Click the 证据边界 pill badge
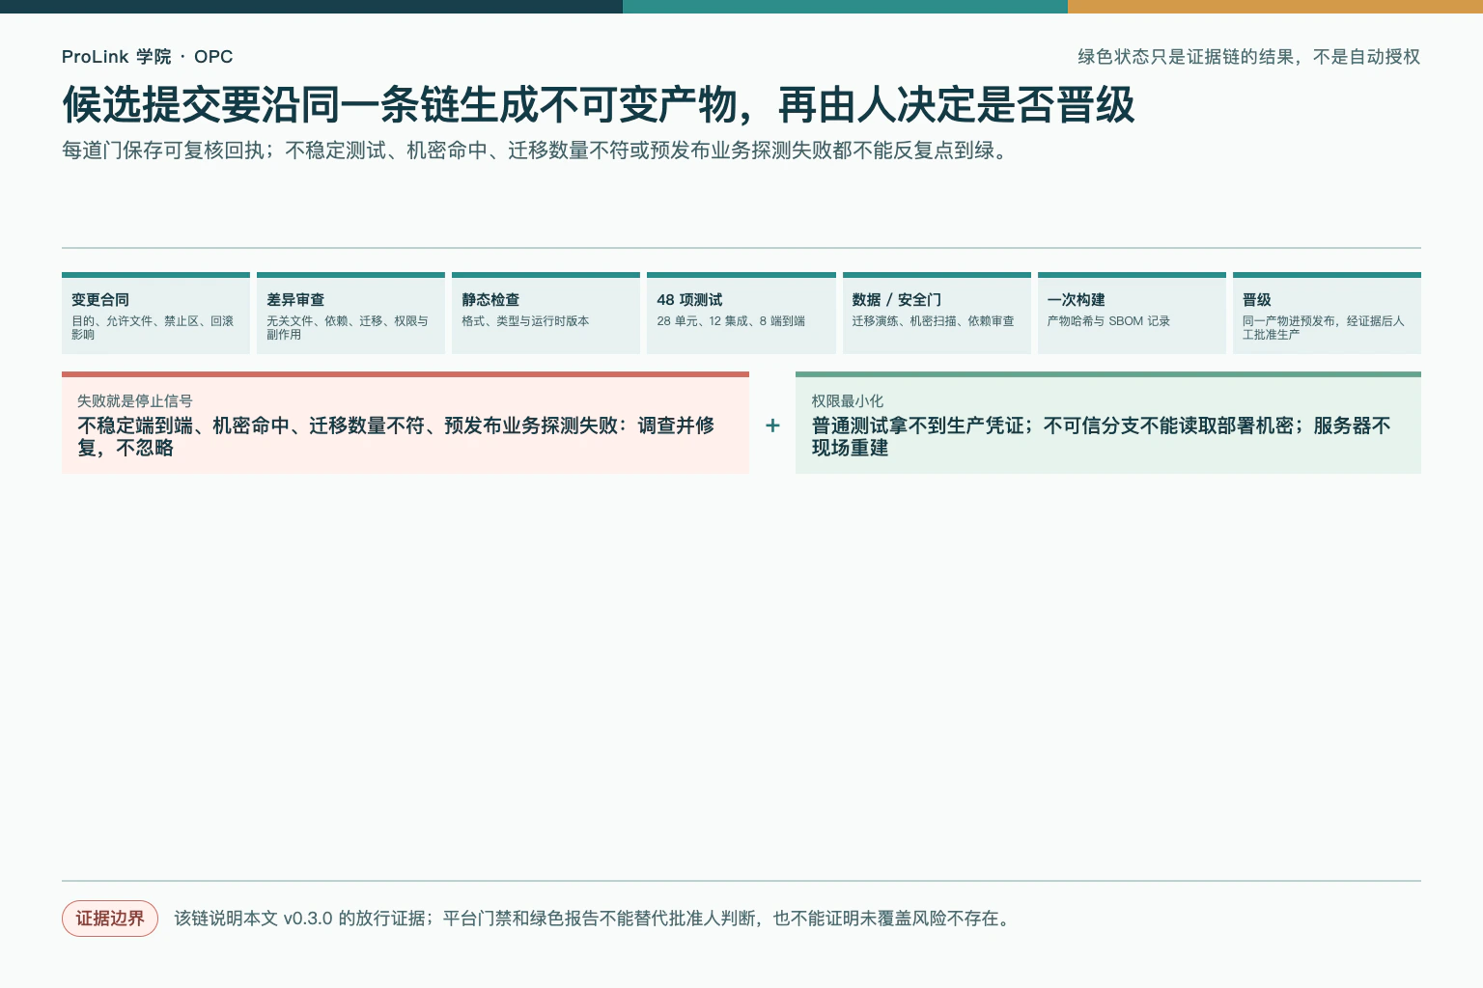Image resolution: width=1483 pixels, height=988 pixels. click(110, 919)
